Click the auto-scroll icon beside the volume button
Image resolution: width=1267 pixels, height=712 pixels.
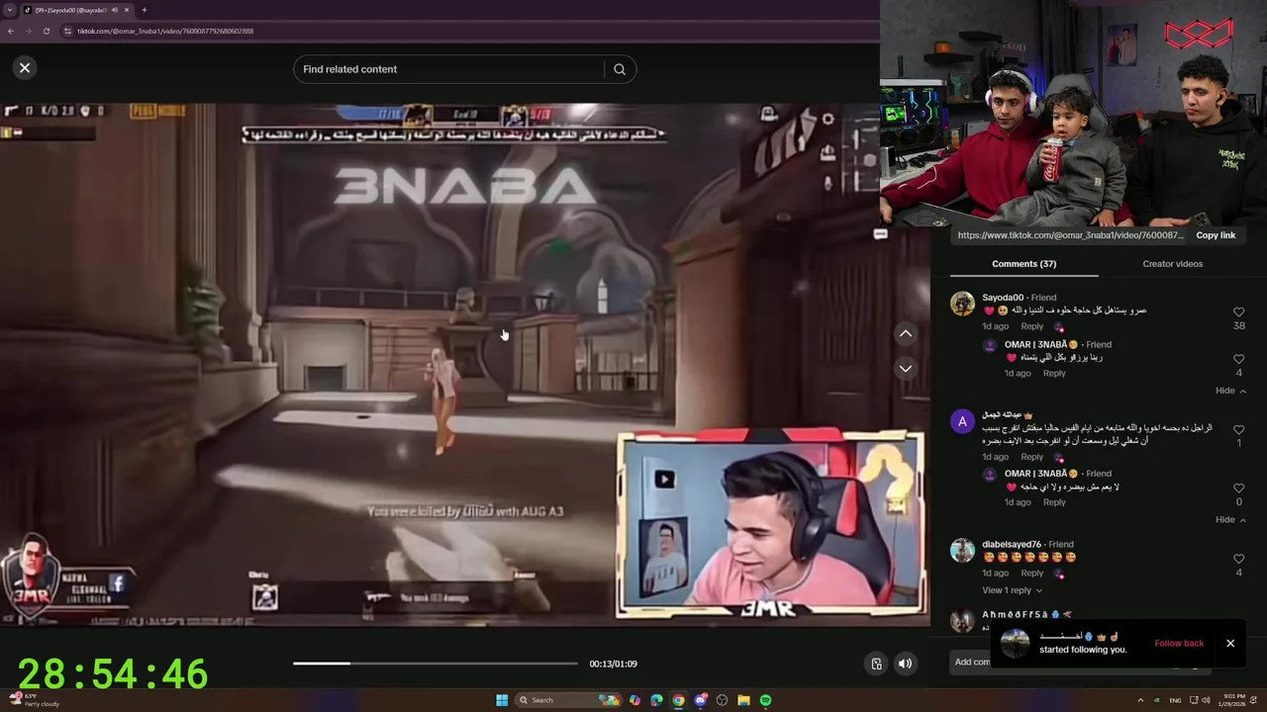point(876,664)
